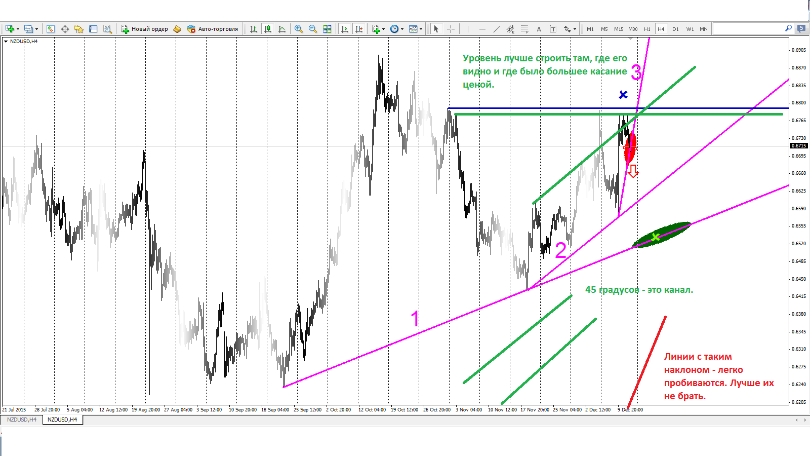Switch to the inactive grey NZDUSD,H4 tab

click(21, 420)
